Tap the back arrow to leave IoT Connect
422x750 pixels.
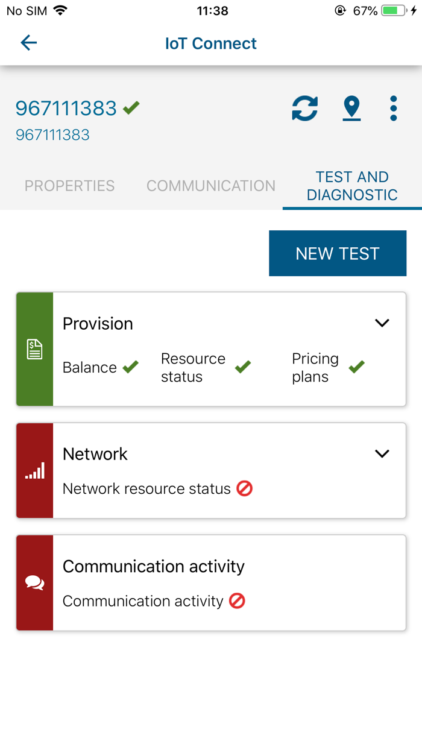pos(29,43)
